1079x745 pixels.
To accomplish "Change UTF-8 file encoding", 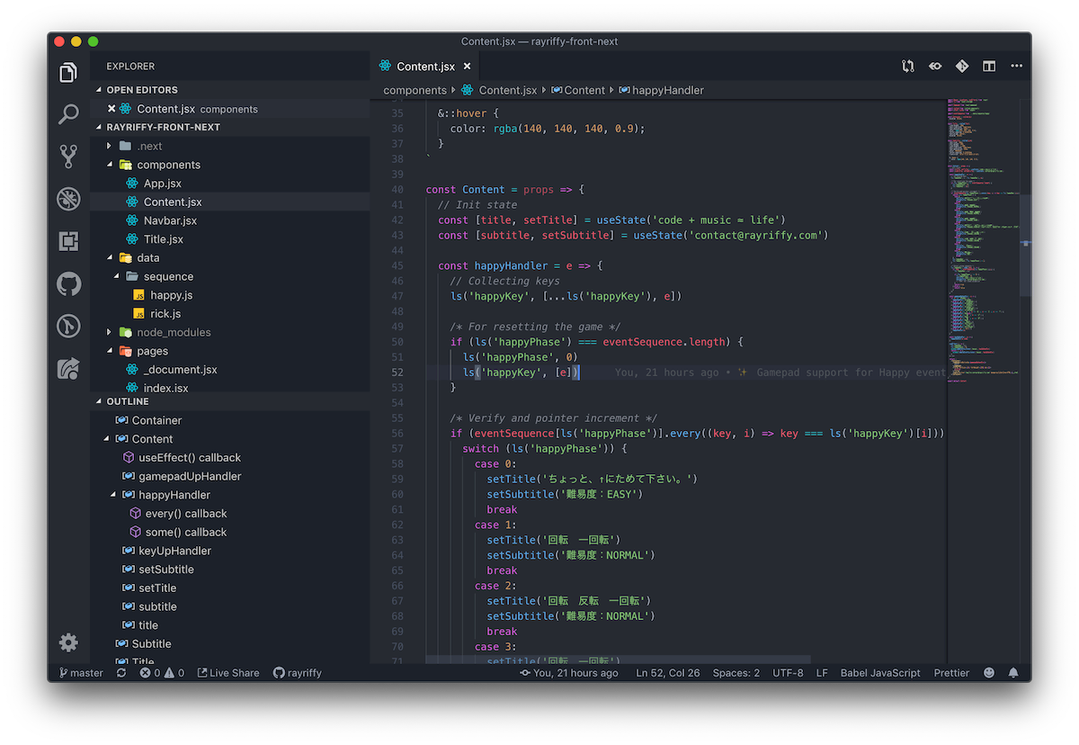I will (x=788, y=673).
